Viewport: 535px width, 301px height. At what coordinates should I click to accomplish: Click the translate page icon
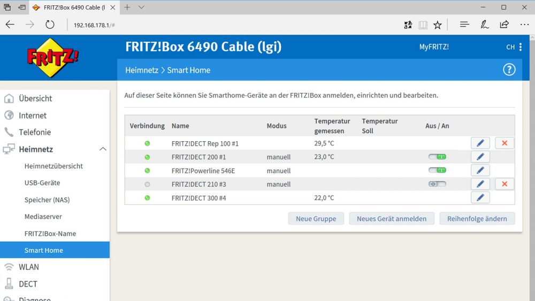(x=408, y=25)
